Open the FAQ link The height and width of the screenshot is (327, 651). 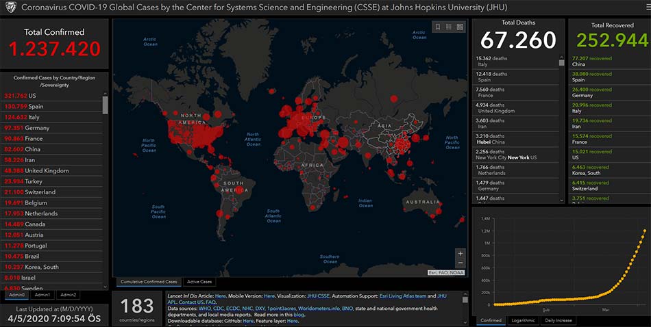click(210, 302)
